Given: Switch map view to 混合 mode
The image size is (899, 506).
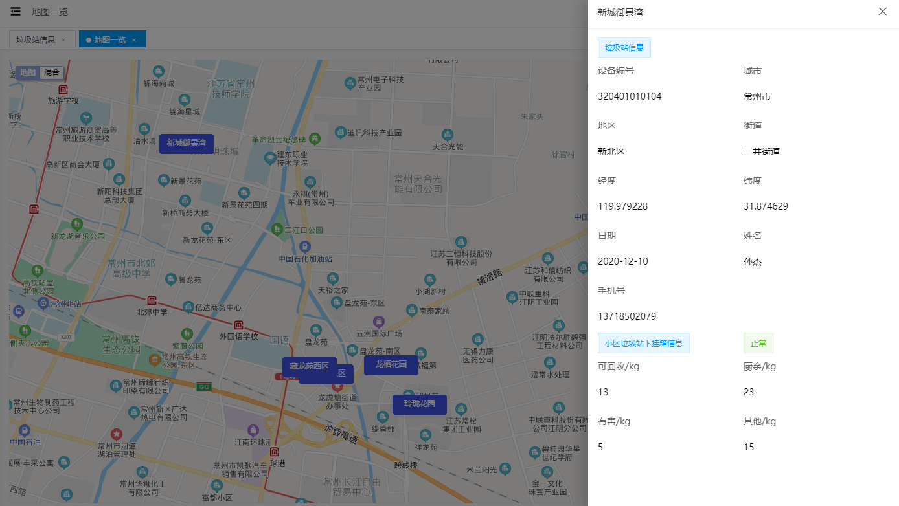Looking at the screenshot, I should pos(51,72).
